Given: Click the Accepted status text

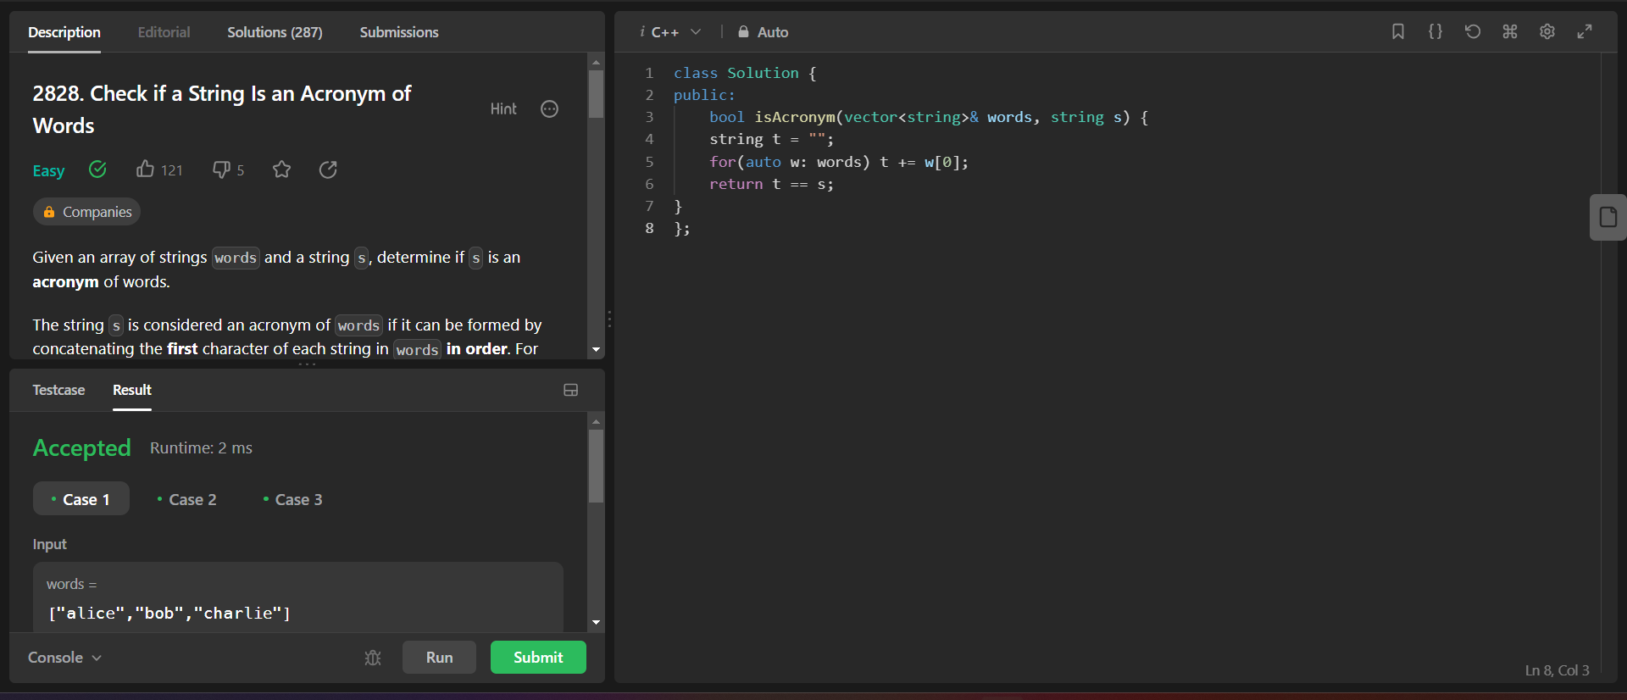Looking at the screenshot, I should pyautogui.click(x=81, y=447).
